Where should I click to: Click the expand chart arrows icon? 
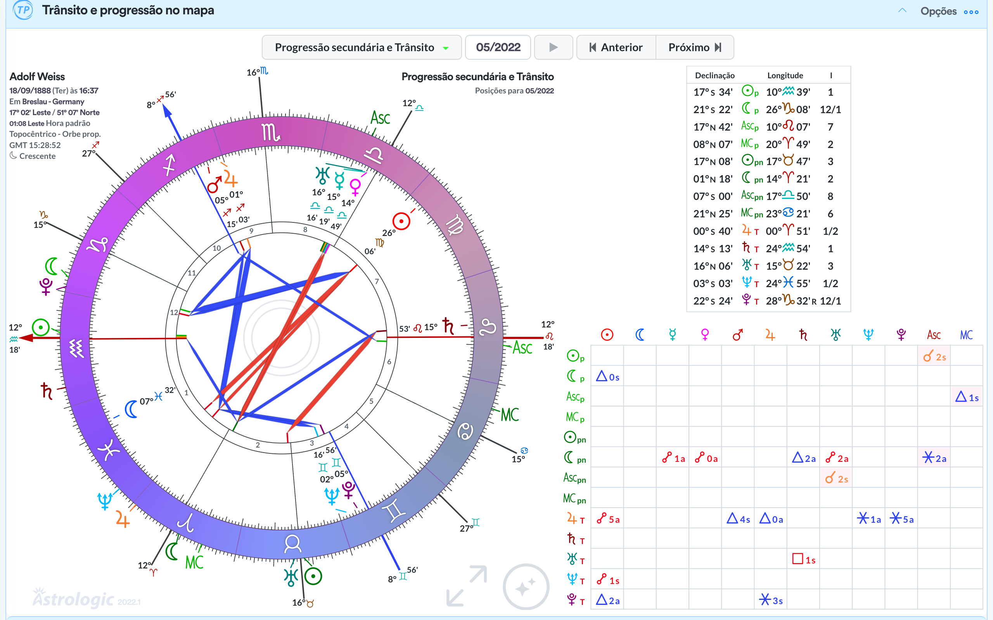467,586
